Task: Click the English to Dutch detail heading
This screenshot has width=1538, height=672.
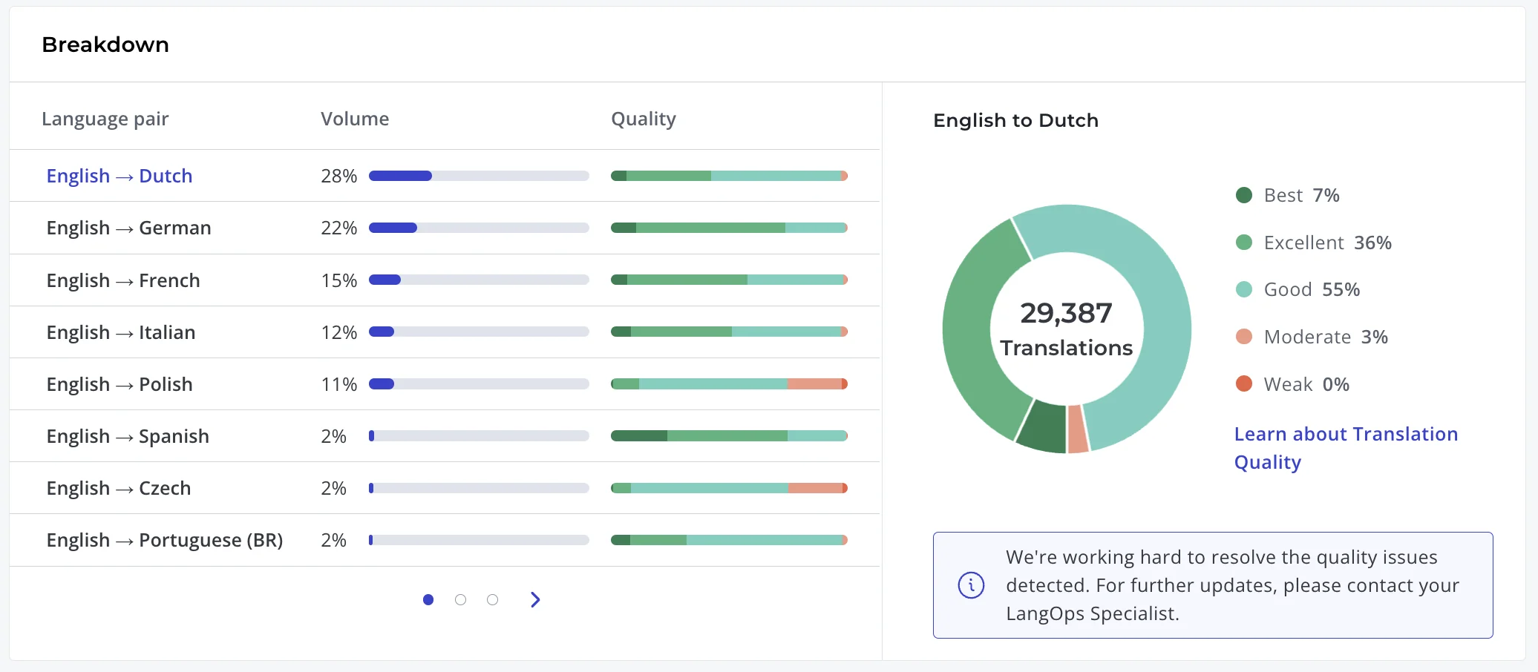Action: 1015,120
